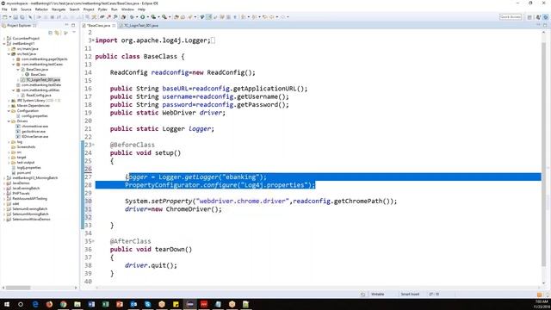Viewport: 551px width, 310px height.
Task: Click the green Run toolbar button
Action: coord(143,17)
